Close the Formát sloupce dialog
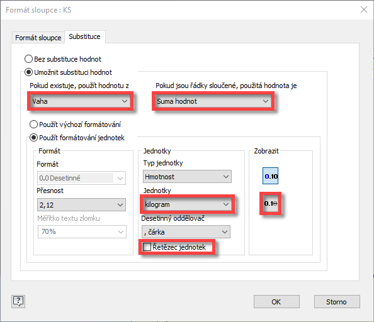374x322 pixels. click(x=364, y=10)
